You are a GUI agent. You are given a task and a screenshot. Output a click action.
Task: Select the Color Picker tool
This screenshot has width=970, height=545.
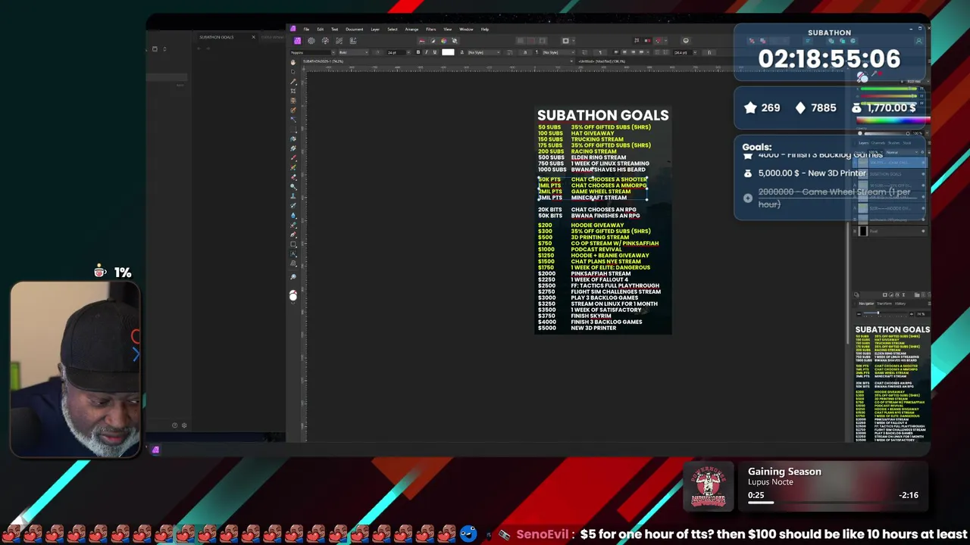tap(293, 82)
